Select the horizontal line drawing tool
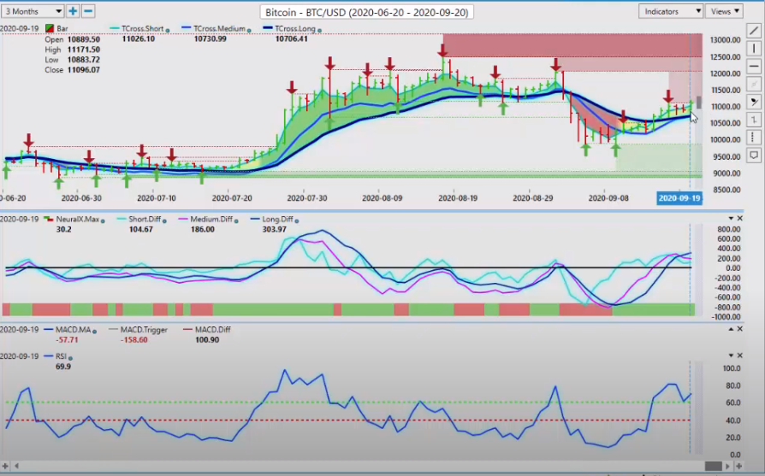 754,67
